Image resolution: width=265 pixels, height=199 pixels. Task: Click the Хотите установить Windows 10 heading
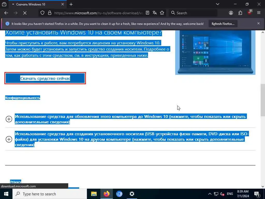[84, 32]
